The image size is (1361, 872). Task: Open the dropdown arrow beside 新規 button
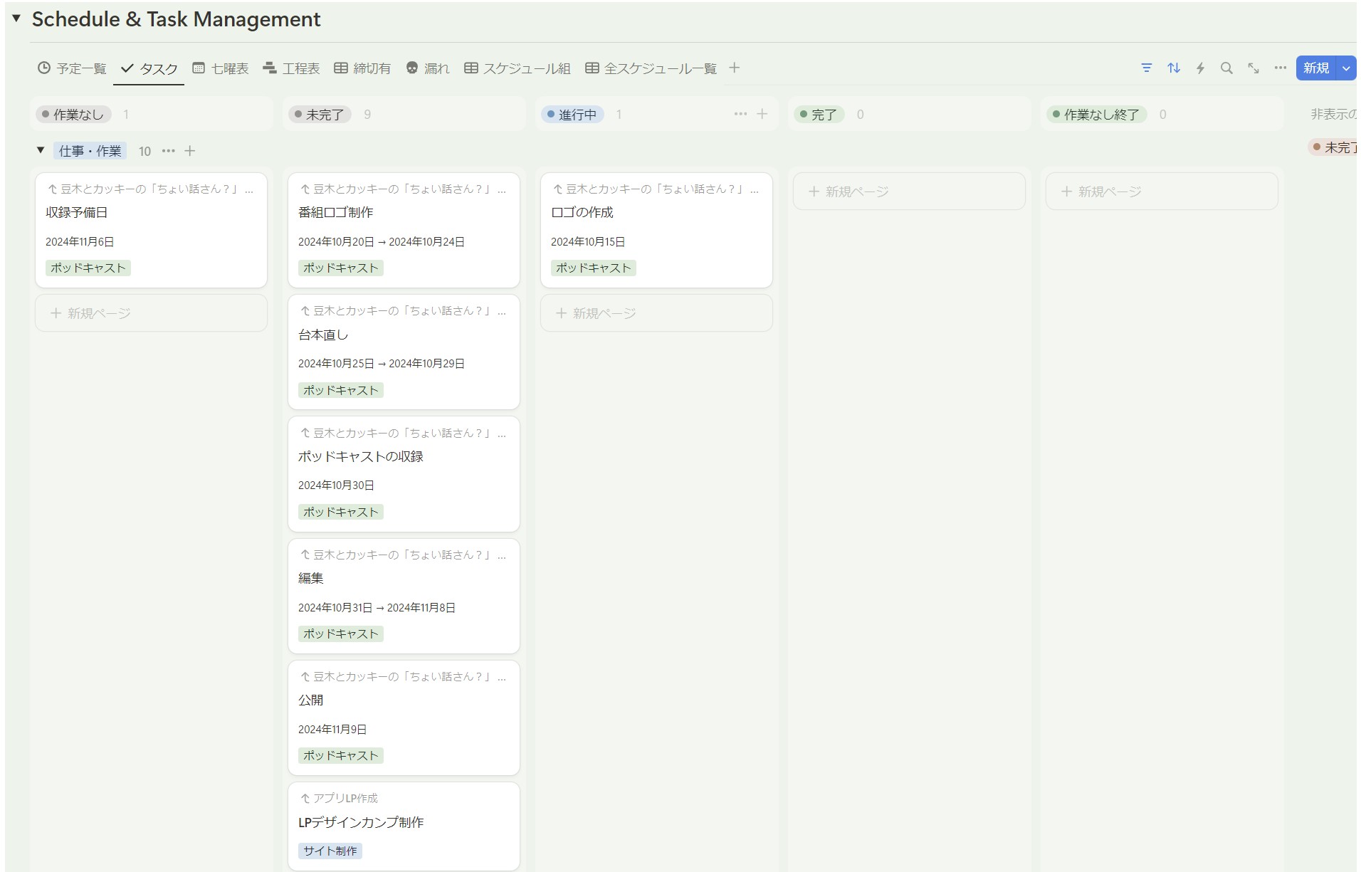coord(1346,68)
